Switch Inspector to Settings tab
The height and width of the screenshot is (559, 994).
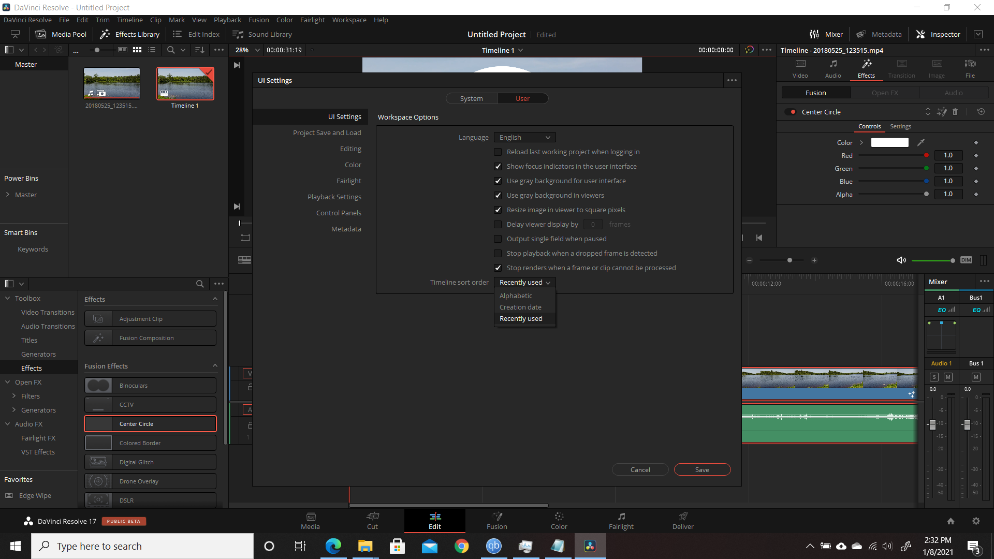pos(900,126)
